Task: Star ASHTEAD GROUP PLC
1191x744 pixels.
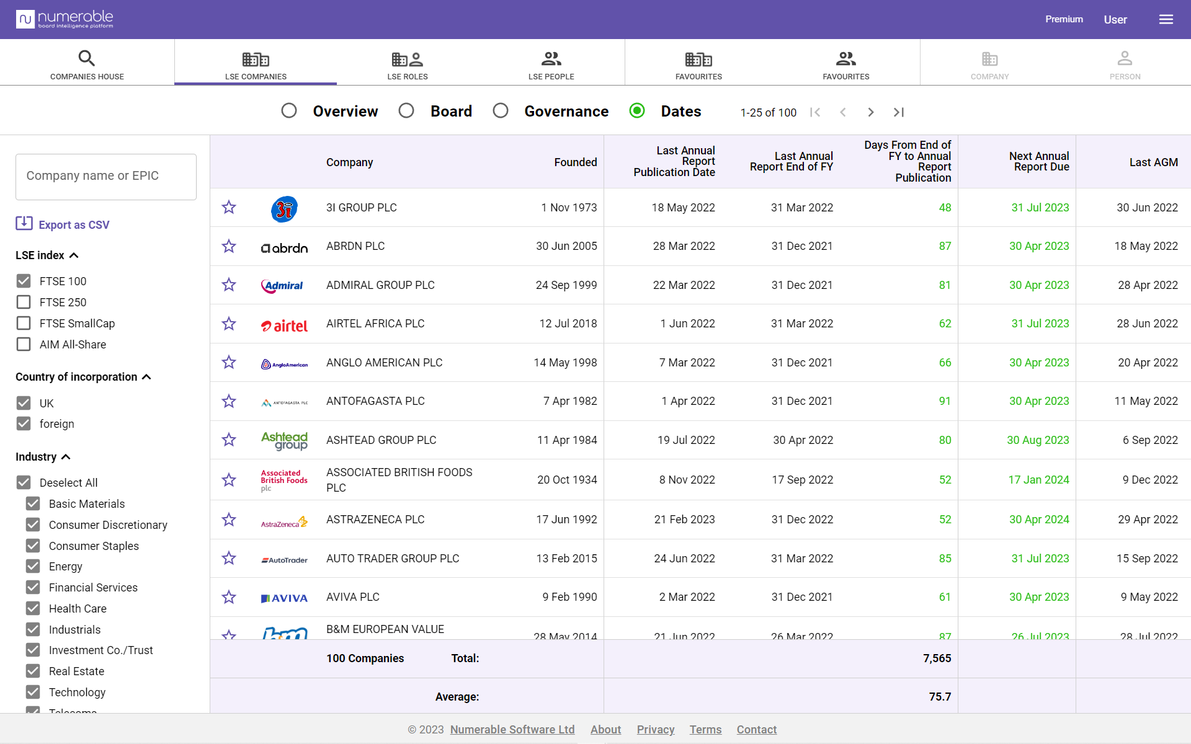Action: click(x=229, y=440)
